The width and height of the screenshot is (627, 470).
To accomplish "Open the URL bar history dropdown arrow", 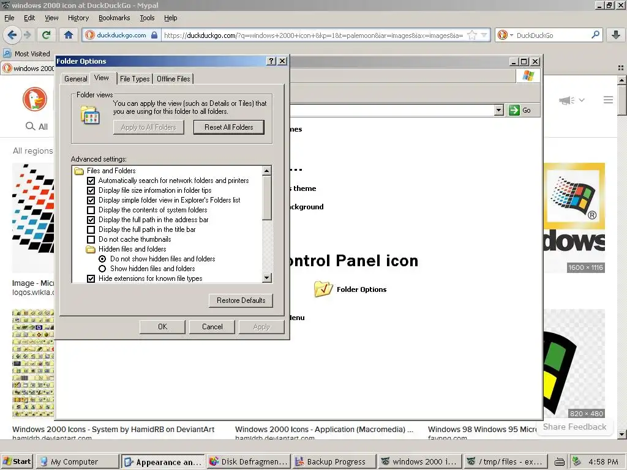I will tap(484, 35).
